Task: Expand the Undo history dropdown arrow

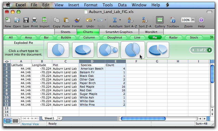Action: tap(94, 20)
